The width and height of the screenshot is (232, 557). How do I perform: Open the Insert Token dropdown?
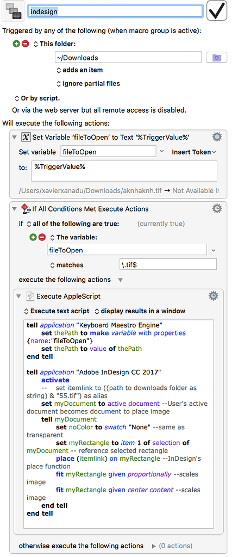coord(193,152)
